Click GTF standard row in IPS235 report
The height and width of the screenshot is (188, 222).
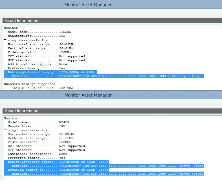coord(46,60)
